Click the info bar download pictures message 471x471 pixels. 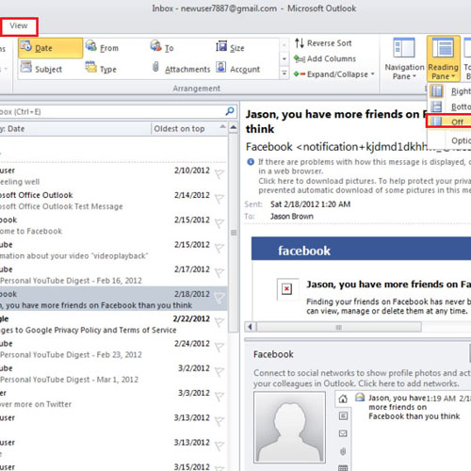365,186
